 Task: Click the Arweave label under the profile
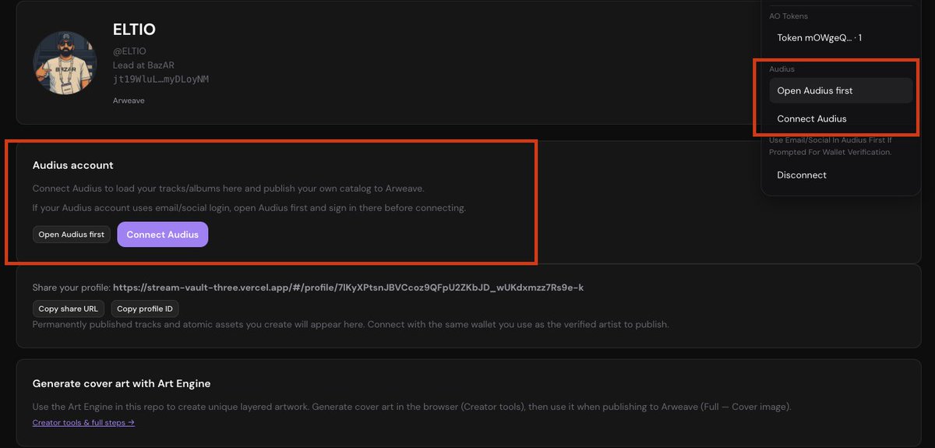tap(129, 101)
